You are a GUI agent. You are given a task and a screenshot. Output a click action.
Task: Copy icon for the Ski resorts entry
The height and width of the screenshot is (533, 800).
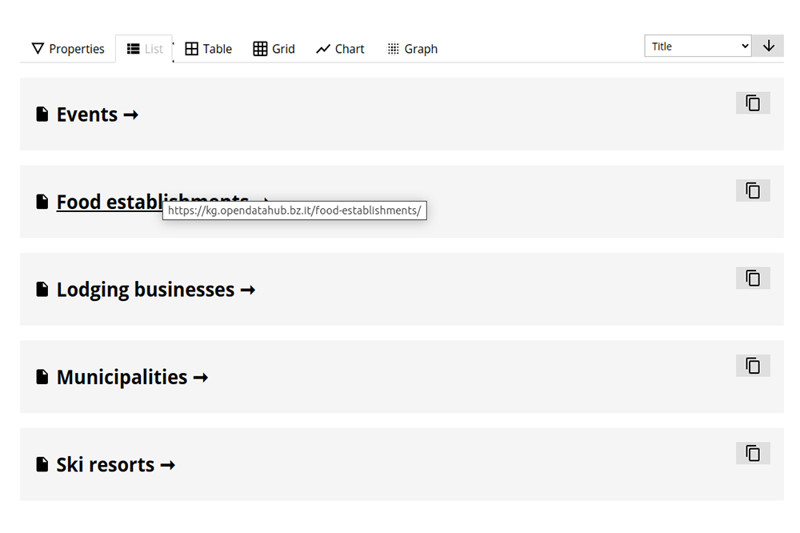point(753,453)
